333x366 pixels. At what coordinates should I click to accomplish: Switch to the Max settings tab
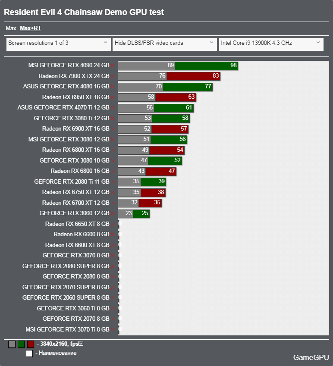[x=11, y=28]
